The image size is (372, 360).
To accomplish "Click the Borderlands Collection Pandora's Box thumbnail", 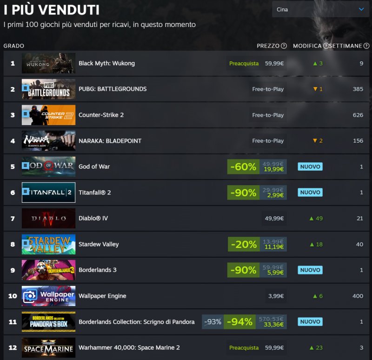I will click(49, 322).
